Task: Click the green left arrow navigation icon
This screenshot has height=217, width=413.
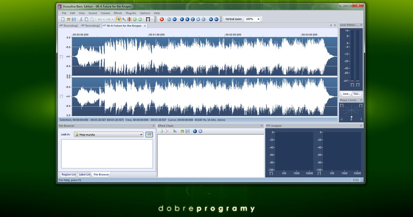Action: 135,19
